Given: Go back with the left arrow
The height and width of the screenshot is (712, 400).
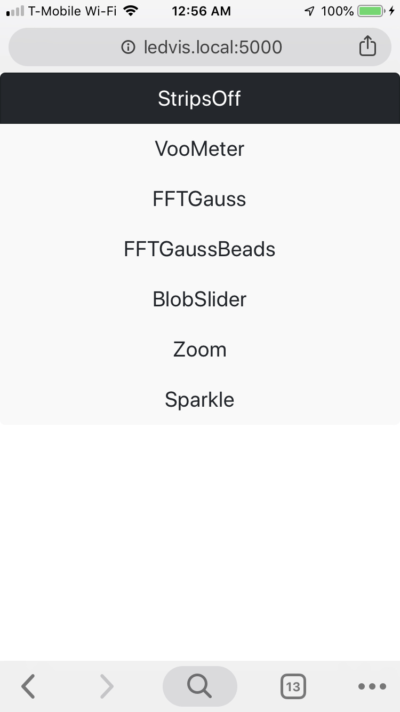Looking at the screenshot, I should (28, 686).
